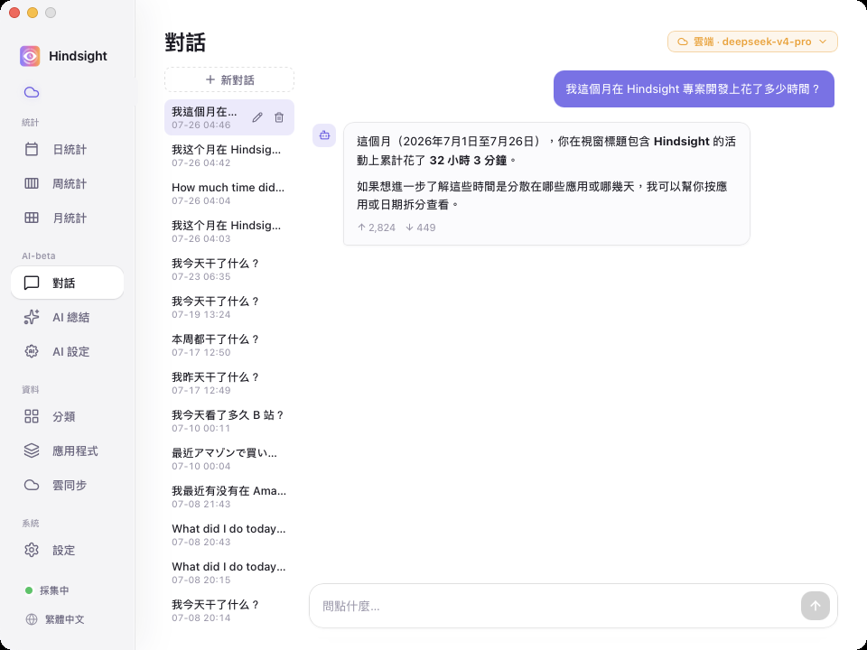Viewport: 867px width, 650px height.
Task: Click the 對話 sidebar label
Action: tap(63, 283)
